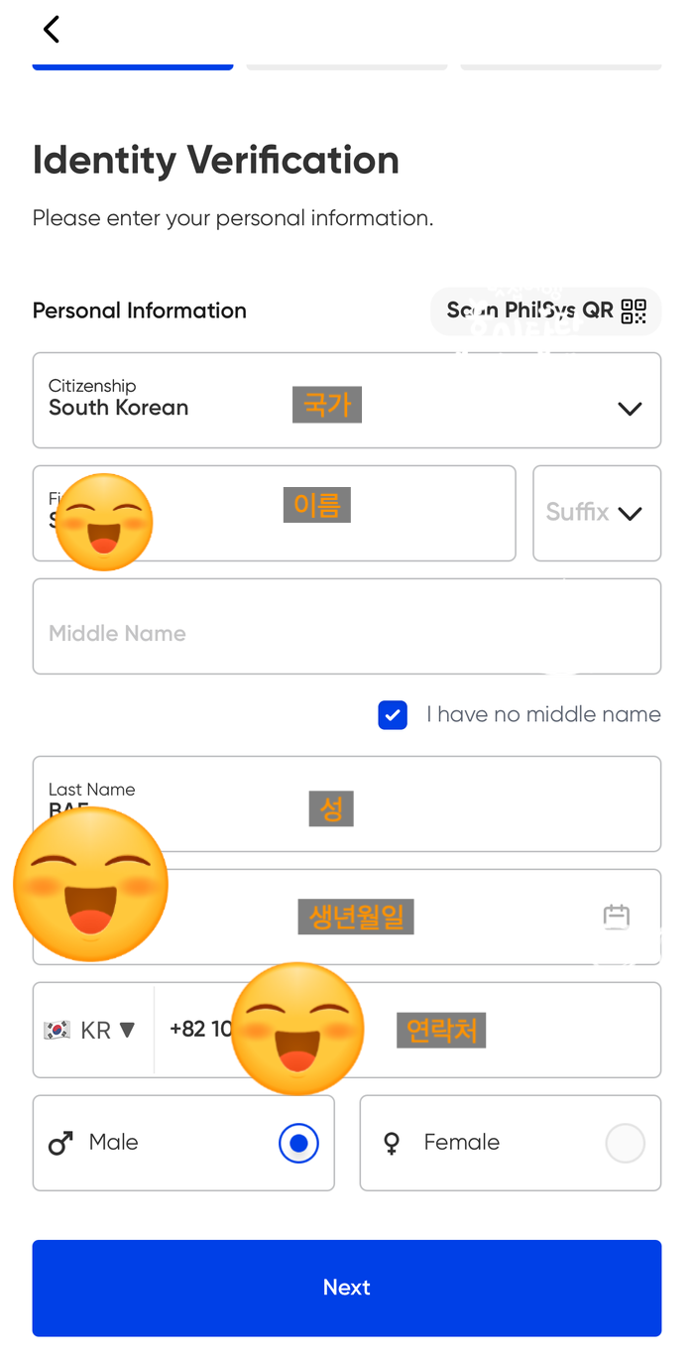Image resolution: width=694 pixels, height=1358 pixels.
Task: Open the birthdate calendar icon
Action: click(617, 917)
